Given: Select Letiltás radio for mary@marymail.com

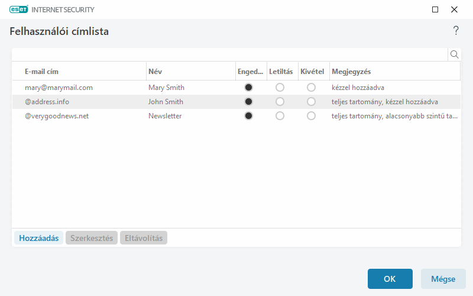Looking at the screenshot, I should (x=280, y=88).
